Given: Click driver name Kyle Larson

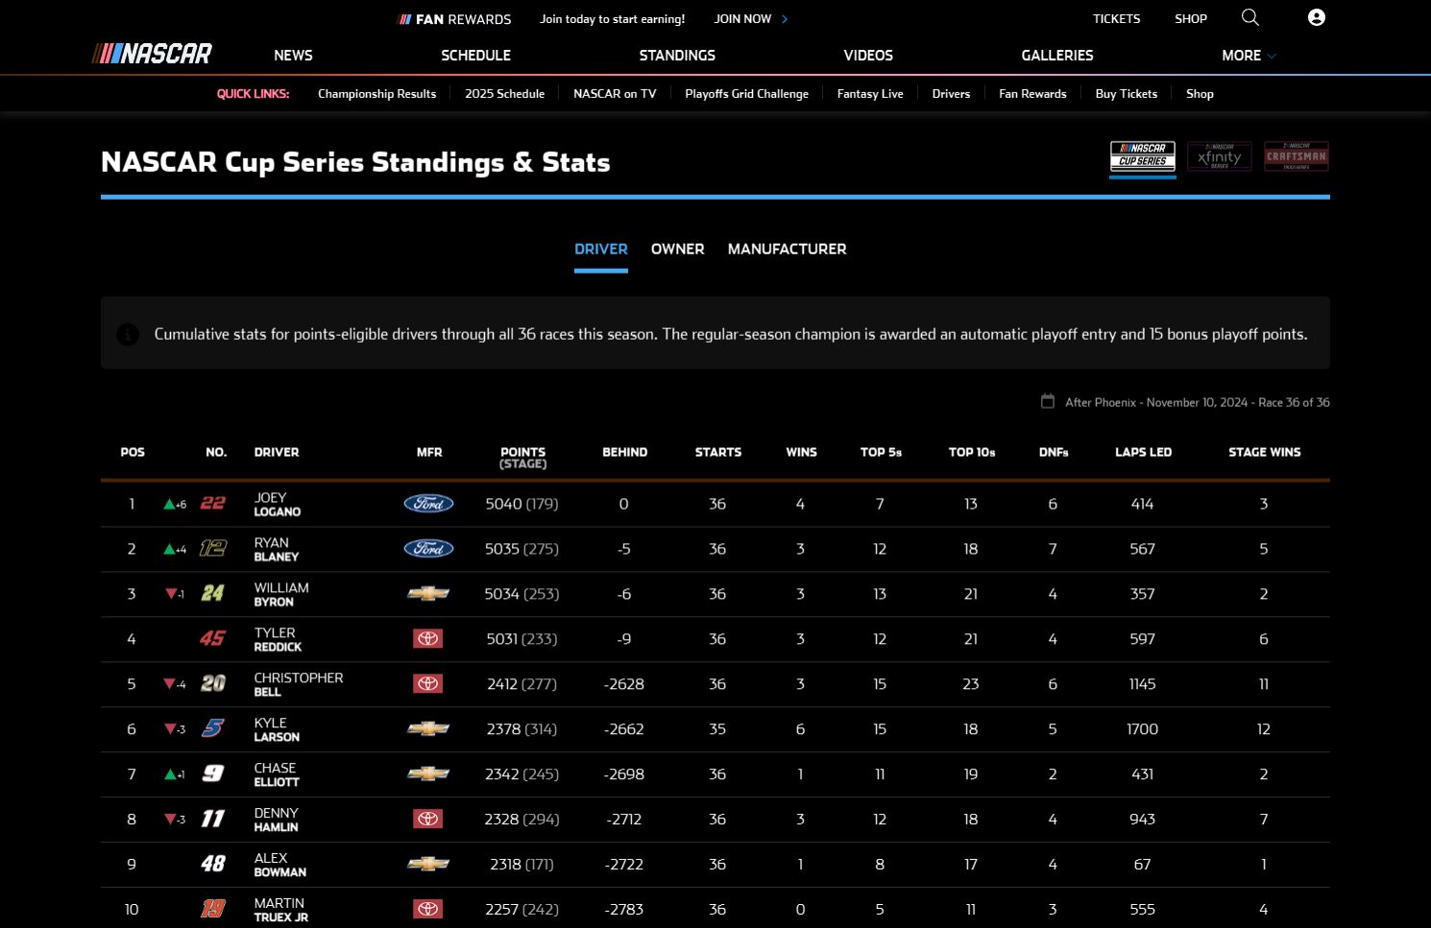Looking at the screenshot, I should click(277, 729).
